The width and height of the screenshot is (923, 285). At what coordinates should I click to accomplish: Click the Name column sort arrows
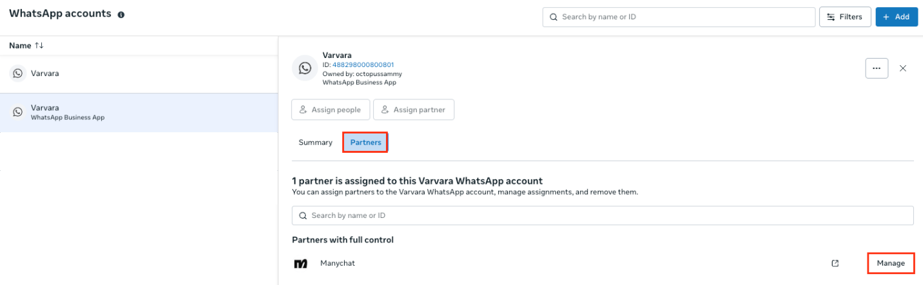(x=39, y=46)
